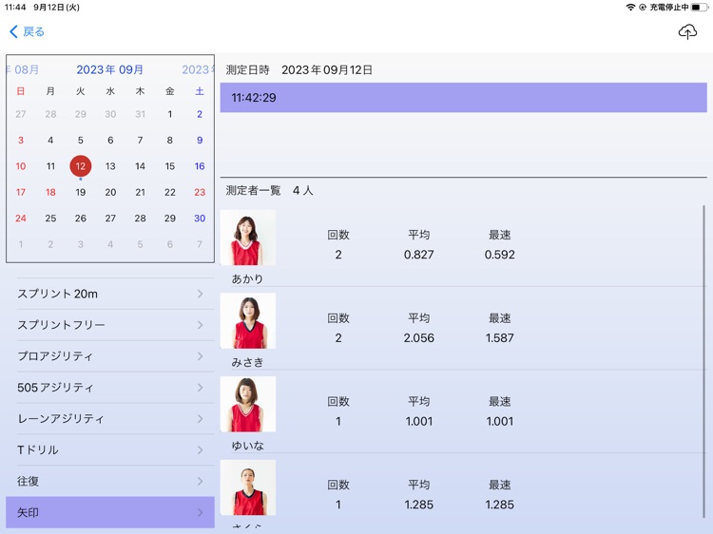Expand the レーンアジリティ chevron
The image size is (713, 534).
200,419
